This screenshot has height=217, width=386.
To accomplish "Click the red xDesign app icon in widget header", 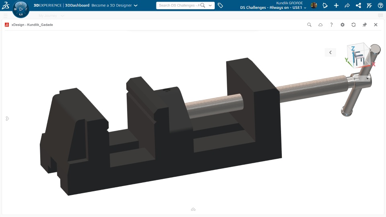I will point(7,25).
